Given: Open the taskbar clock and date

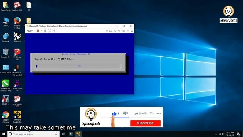Looking at the screenshot, I should pyautogui.click(x=230, y=134).
